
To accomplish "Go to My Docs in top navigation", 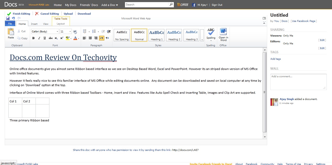I will [71, 5].
